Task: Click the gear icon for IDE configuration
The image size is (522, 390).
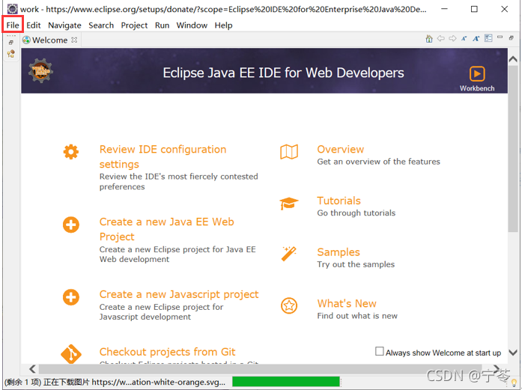Action: pyautogui.click(x=71, y=152)
